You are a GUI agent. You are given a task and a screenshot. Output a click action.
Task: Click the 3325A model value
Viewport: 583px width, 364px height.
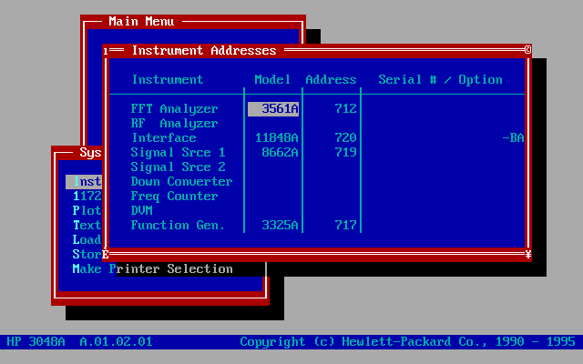tap(280, 225)
